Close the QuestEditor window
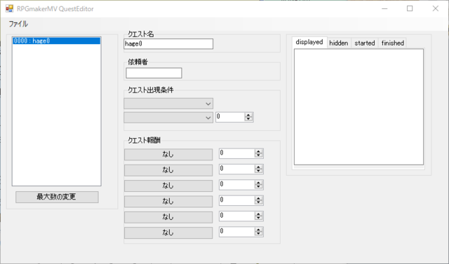449x264 pixels. pyautogui.click(x=435, y=8)
